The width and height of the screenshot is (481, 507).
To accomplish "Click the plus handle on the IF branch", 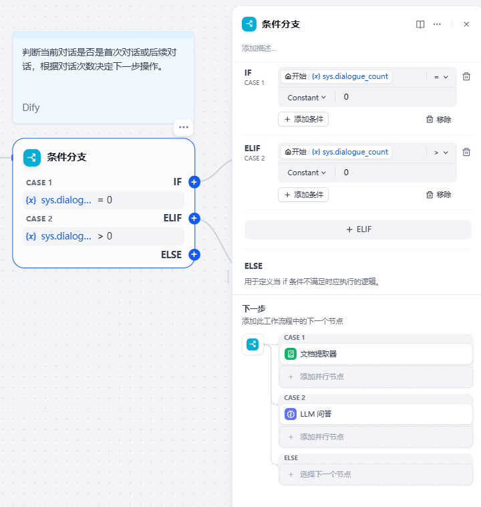I will click(194, 182).
